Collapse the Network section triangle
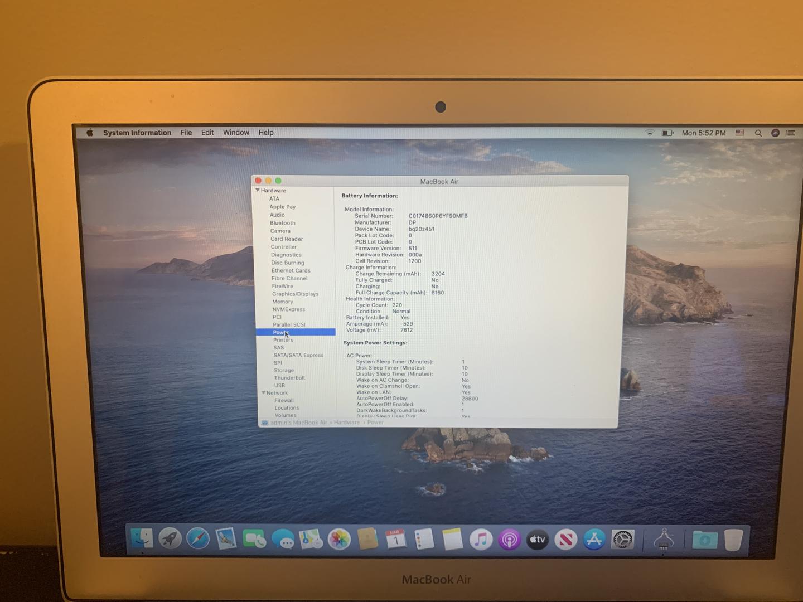This screenshot has height=602, width=803. [263, 393]
